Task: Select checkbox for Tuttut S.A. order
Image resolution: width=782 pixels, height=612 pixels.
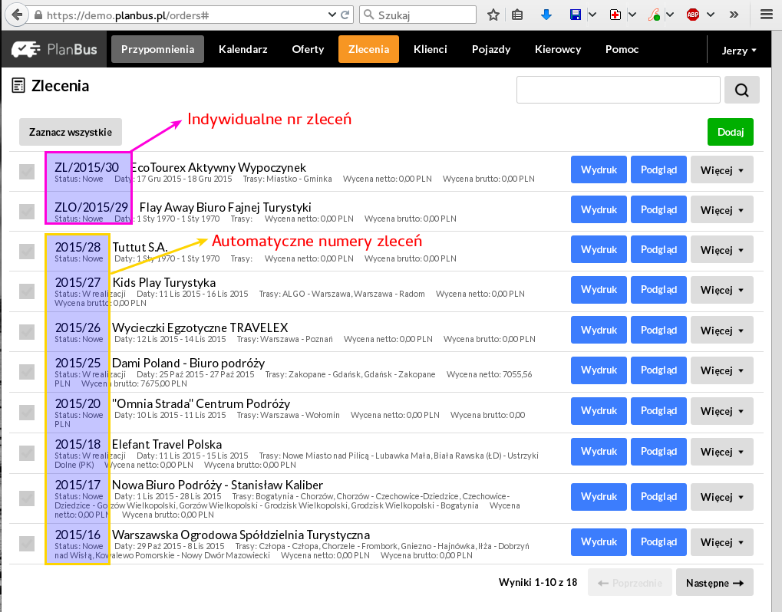Action: coord(27,251)
